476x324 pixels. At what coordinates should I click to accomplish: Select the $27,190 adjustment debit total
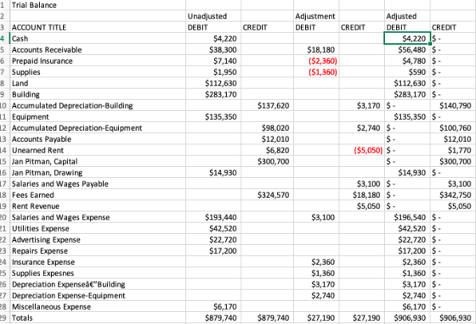click(x=316, y=318)
